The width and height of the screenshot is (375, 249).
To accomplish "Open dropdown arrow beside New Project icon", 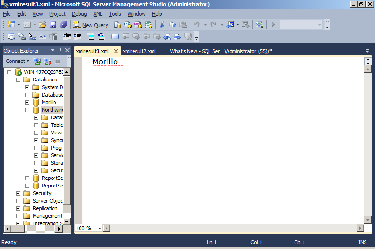I will (19, 25).
